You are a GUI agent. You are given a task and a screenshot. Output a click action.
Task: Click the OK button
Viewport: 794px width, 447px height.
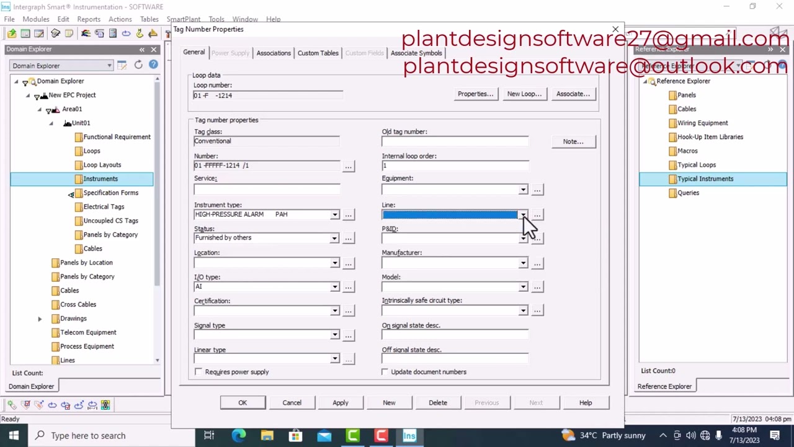pos(243,402)
